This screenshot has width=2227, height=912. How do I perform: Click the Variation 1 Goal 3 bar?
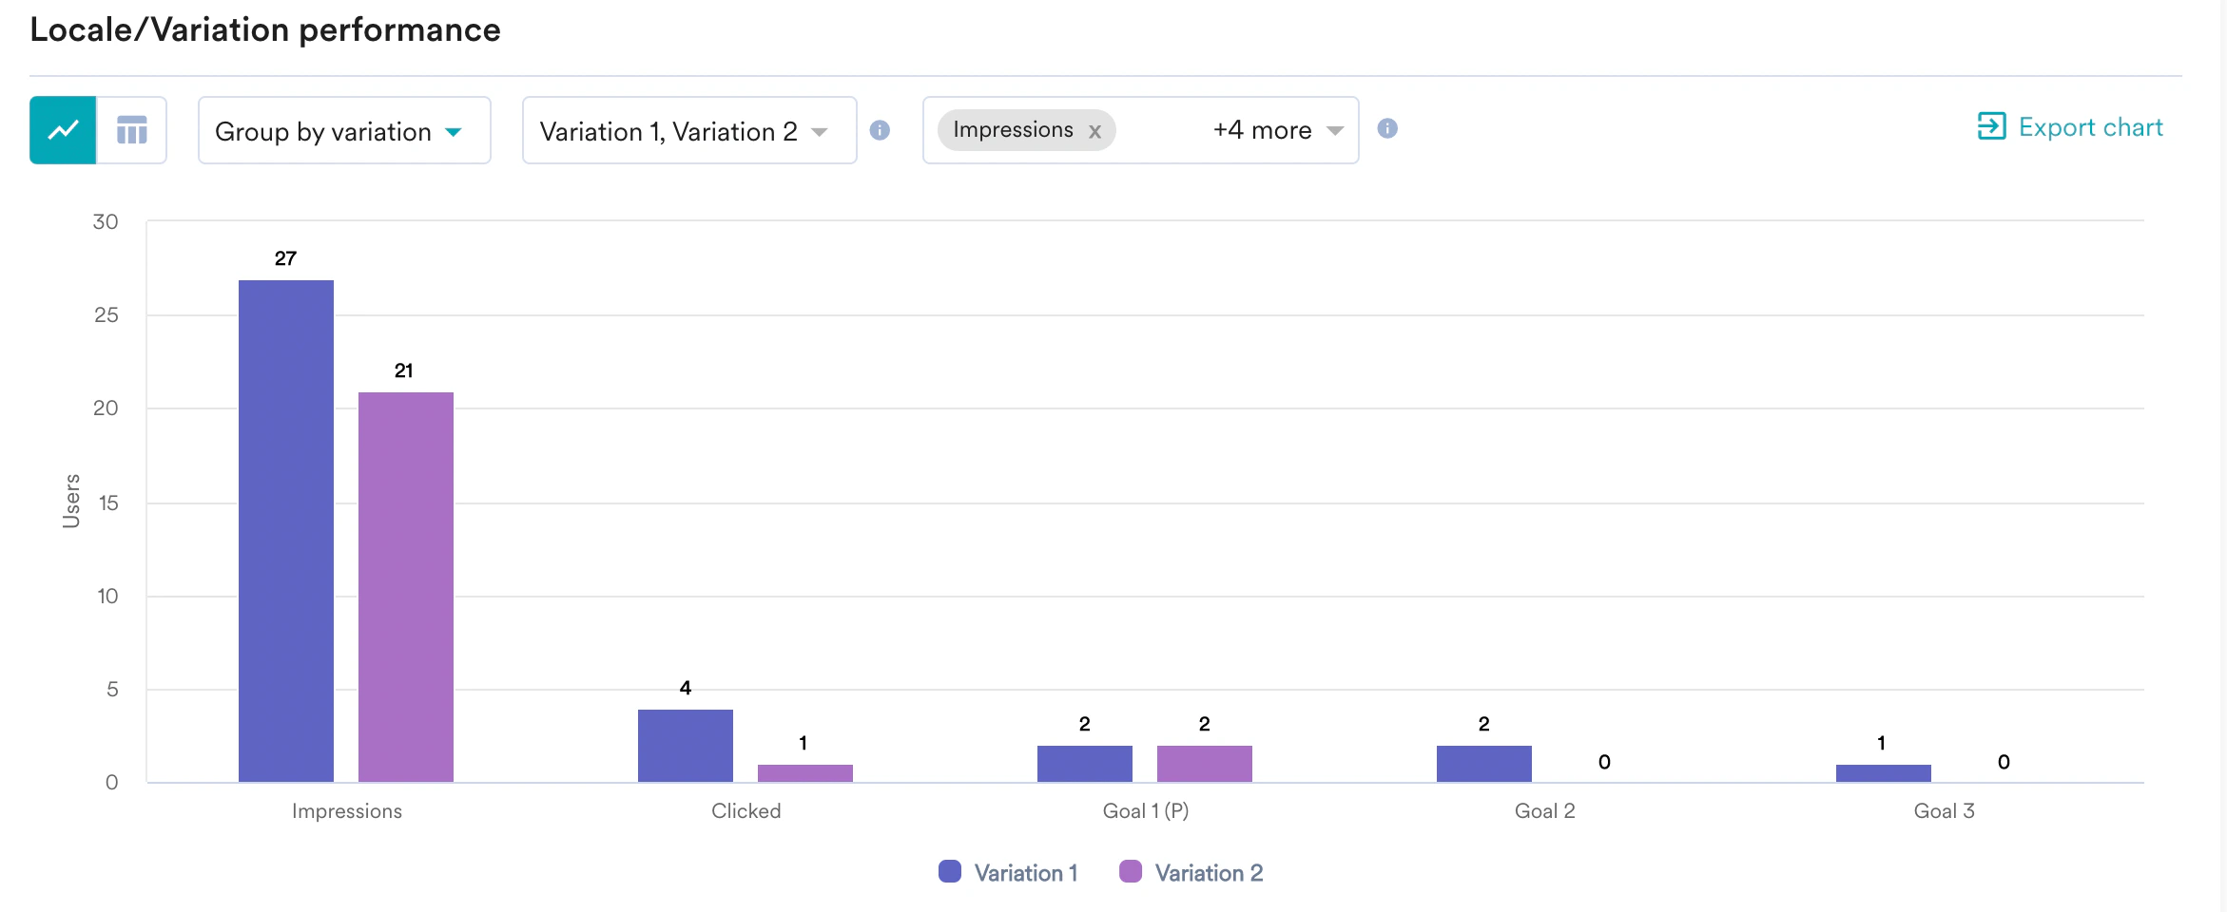(x=1884, y=773)
